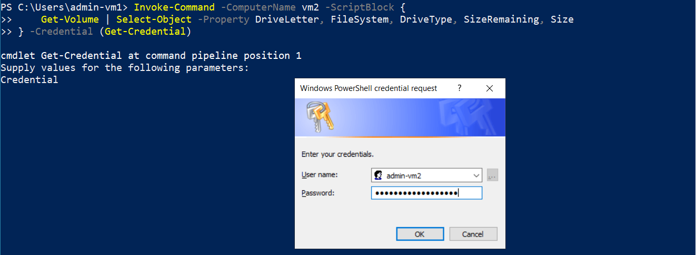
Task: Click the "Enter your credentials." text
Action: point(337,155)
